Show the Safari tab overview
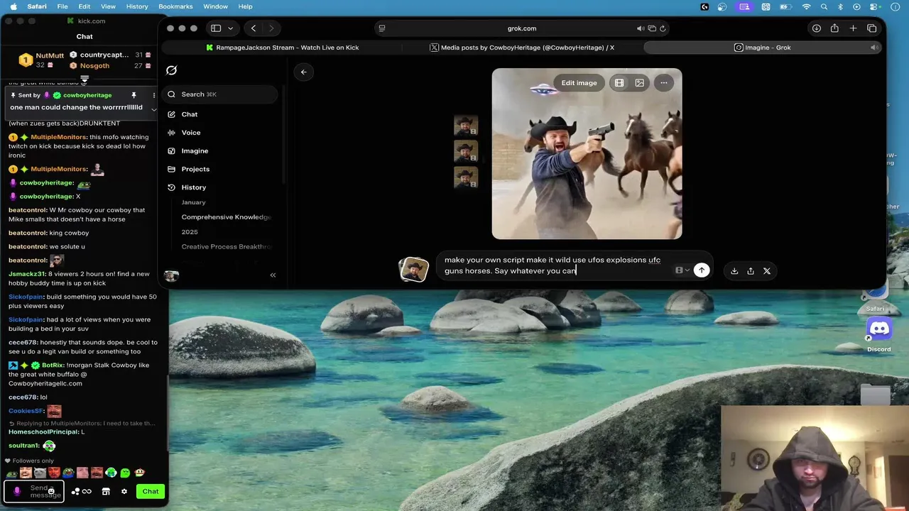Viewport: 909px width, 511px height. (x=871, y=28)
